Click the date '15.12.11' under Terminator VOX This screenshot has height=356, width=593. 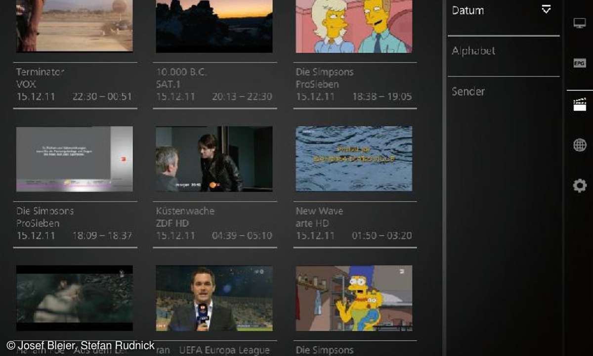36,96
